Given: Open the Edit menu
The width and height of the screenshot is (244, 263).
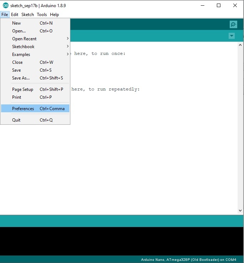Looking at the screenshot, I should coord(15,15).
